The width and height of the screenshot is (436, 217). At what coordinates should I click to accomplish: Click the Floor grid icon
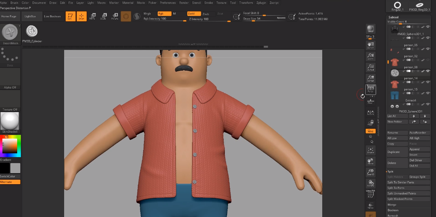tap(370, 101)
